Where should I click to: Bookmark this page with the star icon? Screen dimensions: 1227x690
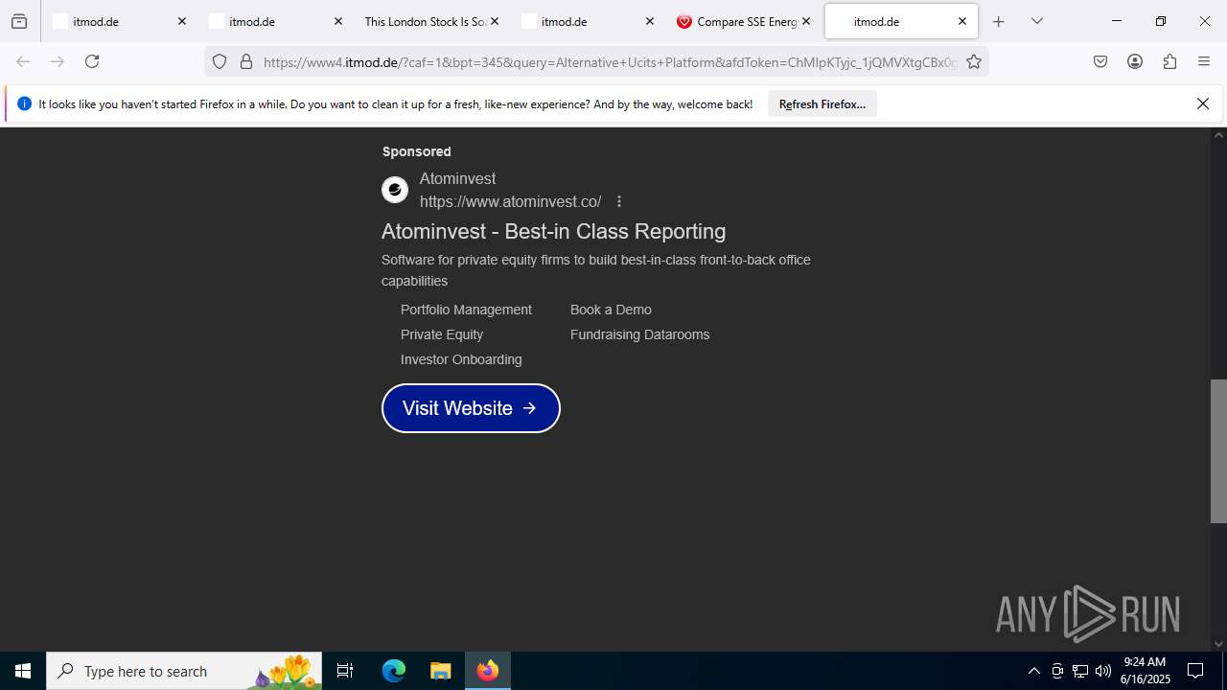pos(974,62)
